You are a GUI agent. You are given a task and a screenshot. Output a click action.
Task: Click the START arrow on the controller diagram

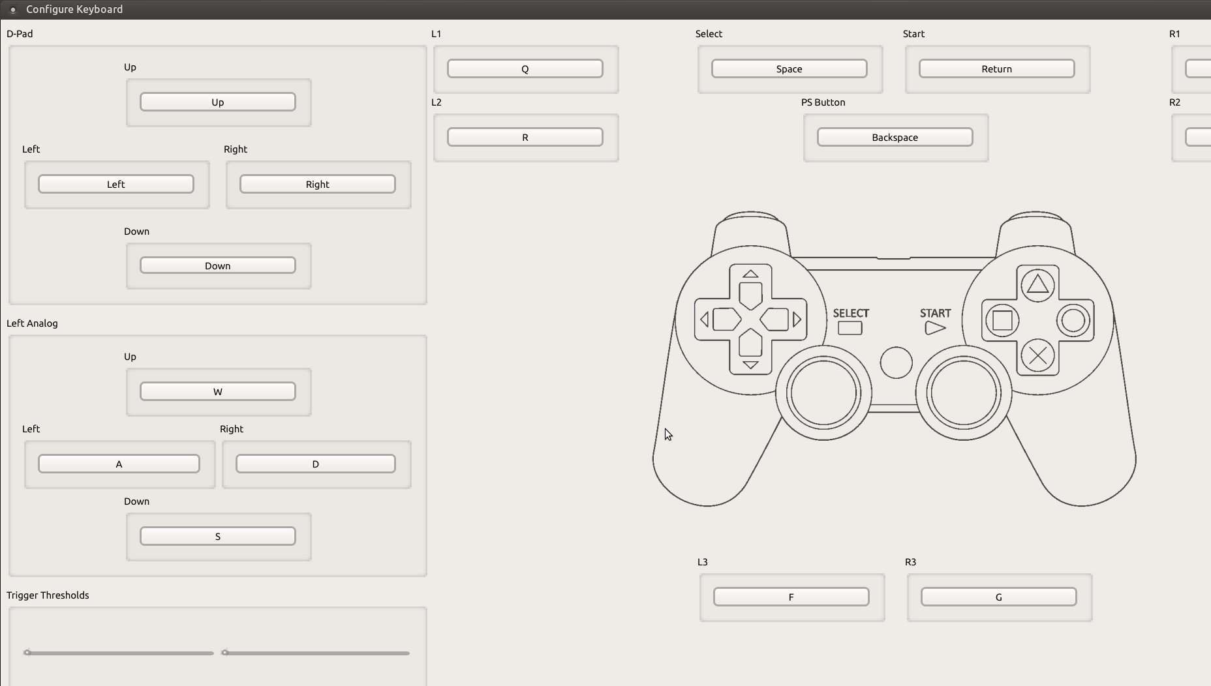(935, 328)
